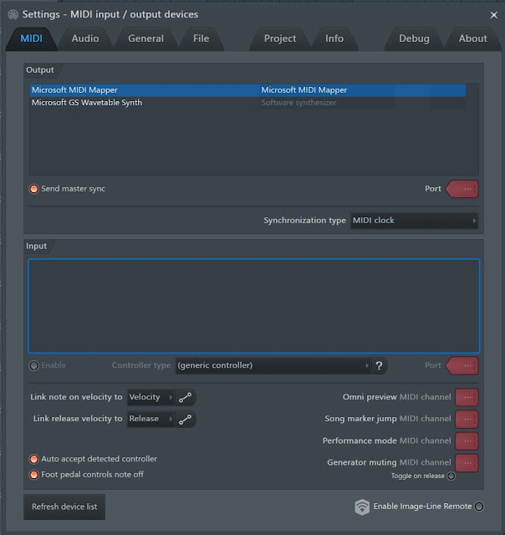Open the General settings tab
Screen dimensions: 505x535
[145, 38]
